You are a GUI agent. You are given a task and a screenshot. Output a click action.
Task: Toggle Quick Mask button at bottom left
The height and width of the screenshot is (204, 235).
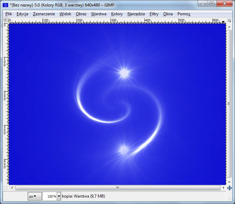coord(6,188)
